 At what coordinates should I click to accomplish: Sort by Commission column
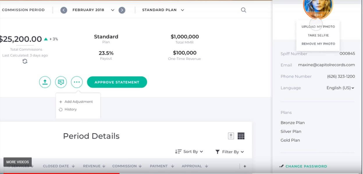click(127, 166)
